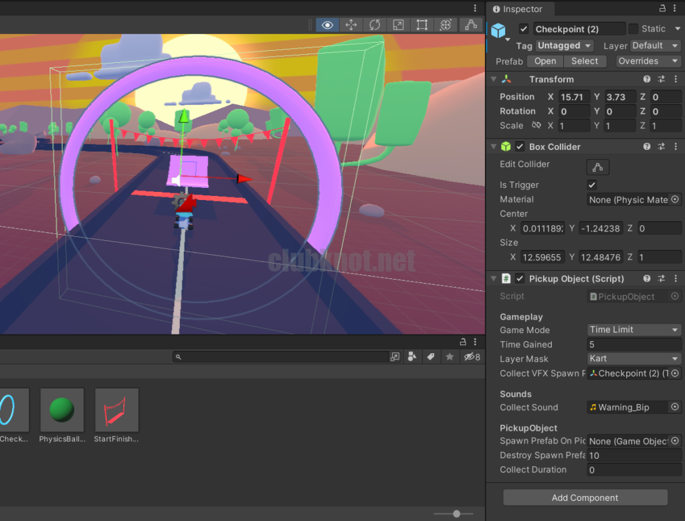Screen dimensions: 685x521
Task: Select the Rect tool in scene toolbar
Action: (x=421, y=25)
